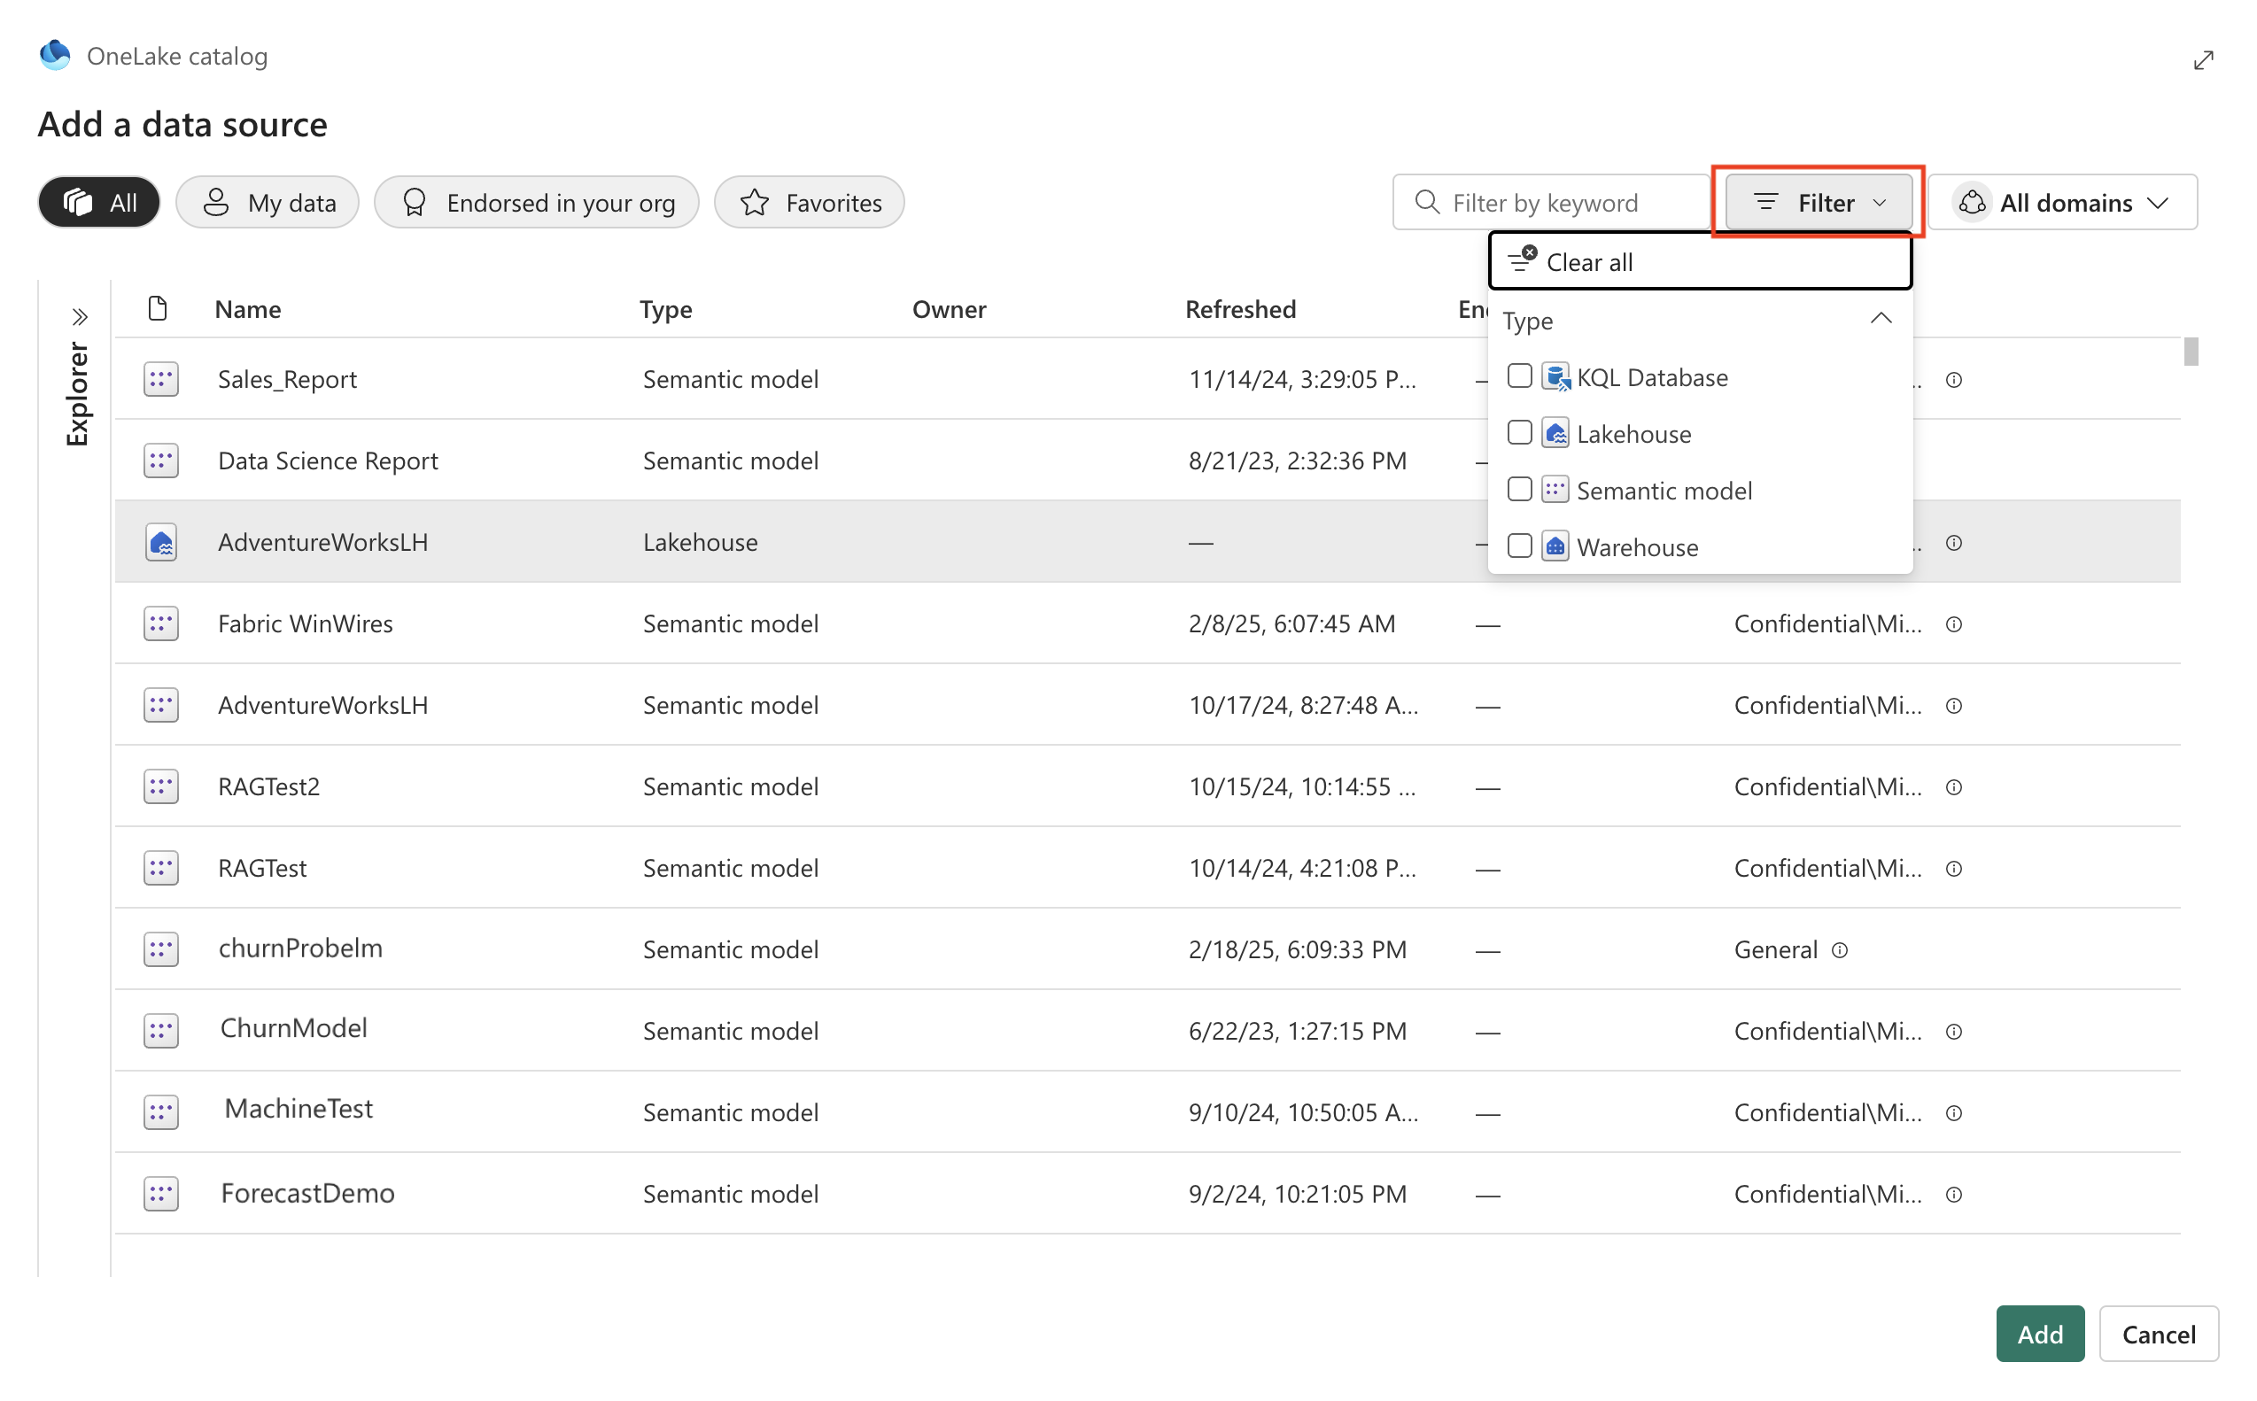Expand the dialog with the top-right arrow icon
Viewport: 2257px width, 1401px height.
2202,61
